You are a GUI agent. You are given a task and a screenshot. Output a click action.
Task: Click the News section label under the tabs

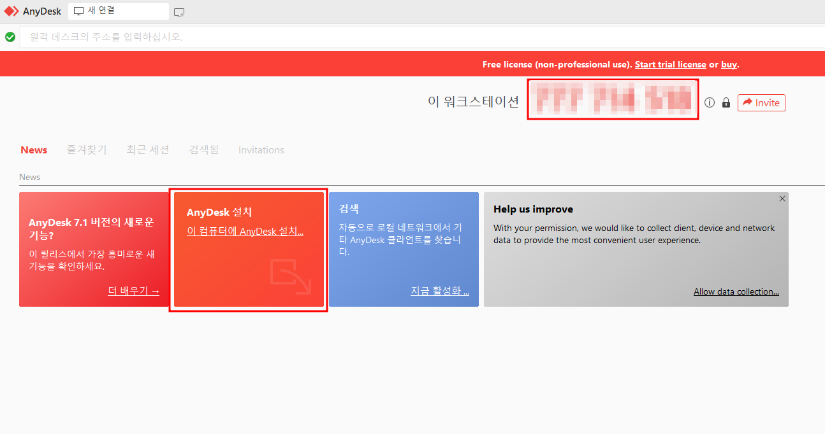click(29, 177)
